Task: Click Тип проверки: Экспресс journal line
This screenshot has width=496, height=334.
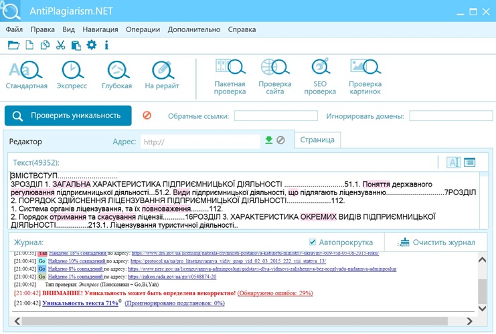Action: (102, 285)
